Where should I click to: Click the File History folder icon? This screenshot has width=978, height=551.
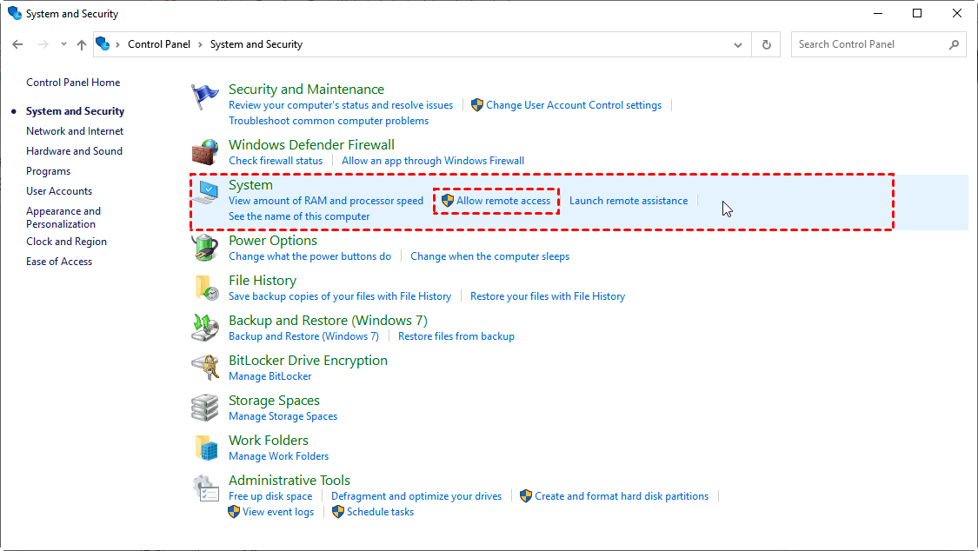coord(205,289)
